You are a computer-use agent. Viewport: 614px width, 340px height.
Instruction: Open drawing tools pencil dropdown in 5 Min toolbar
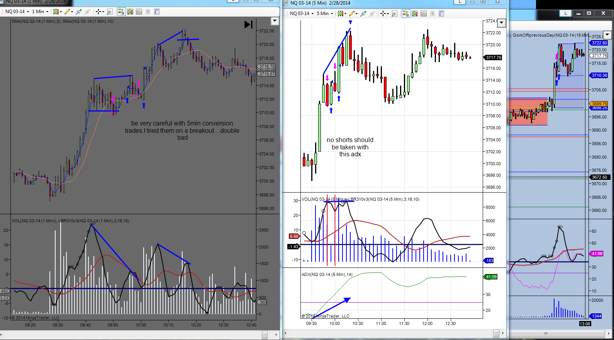coord(354,14)
